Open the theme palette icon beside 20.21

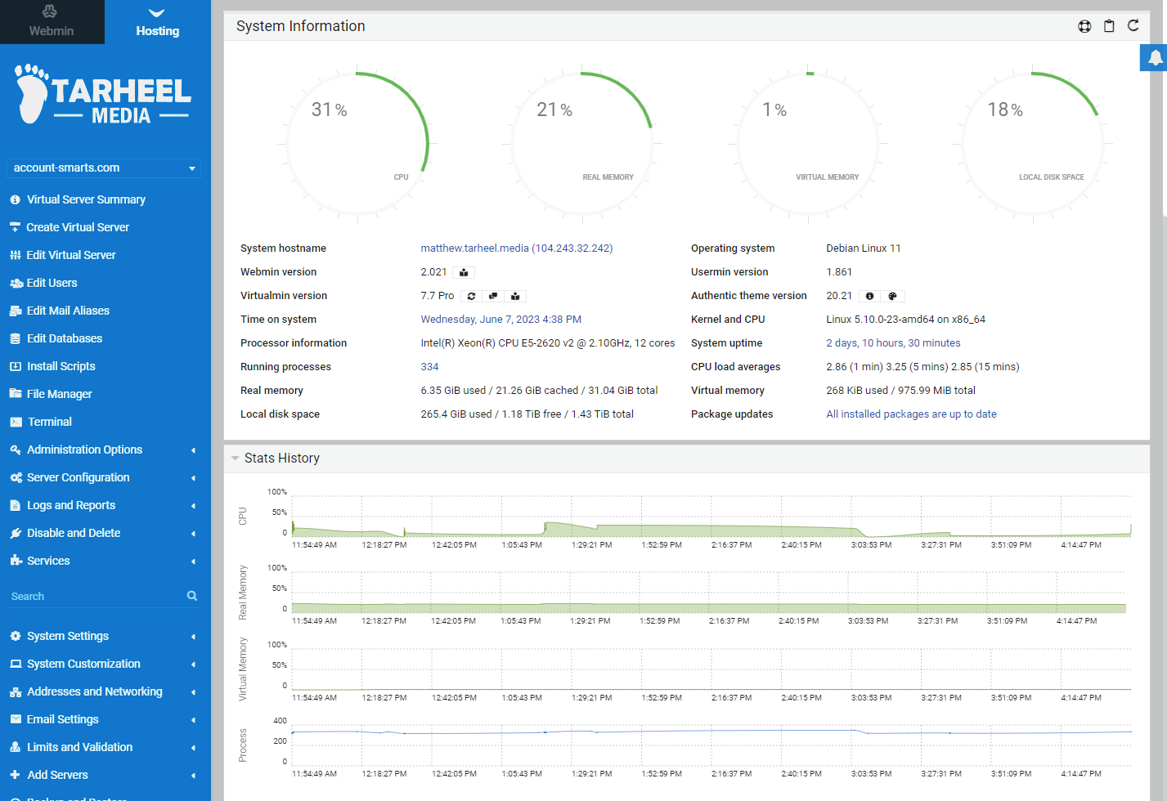click(892, 297)
